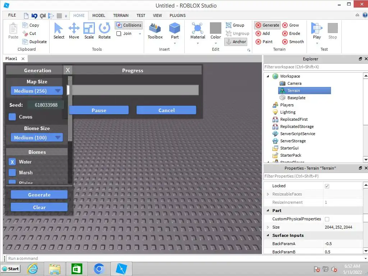Create a new file from quick access toolbar

pyautogui.click(x=26, y=16)
